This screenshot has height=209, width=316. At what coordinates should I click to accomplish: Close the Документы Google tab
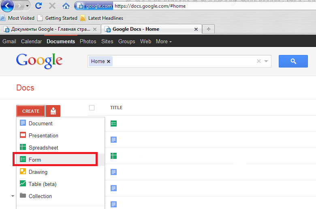[x=95, y=30]
